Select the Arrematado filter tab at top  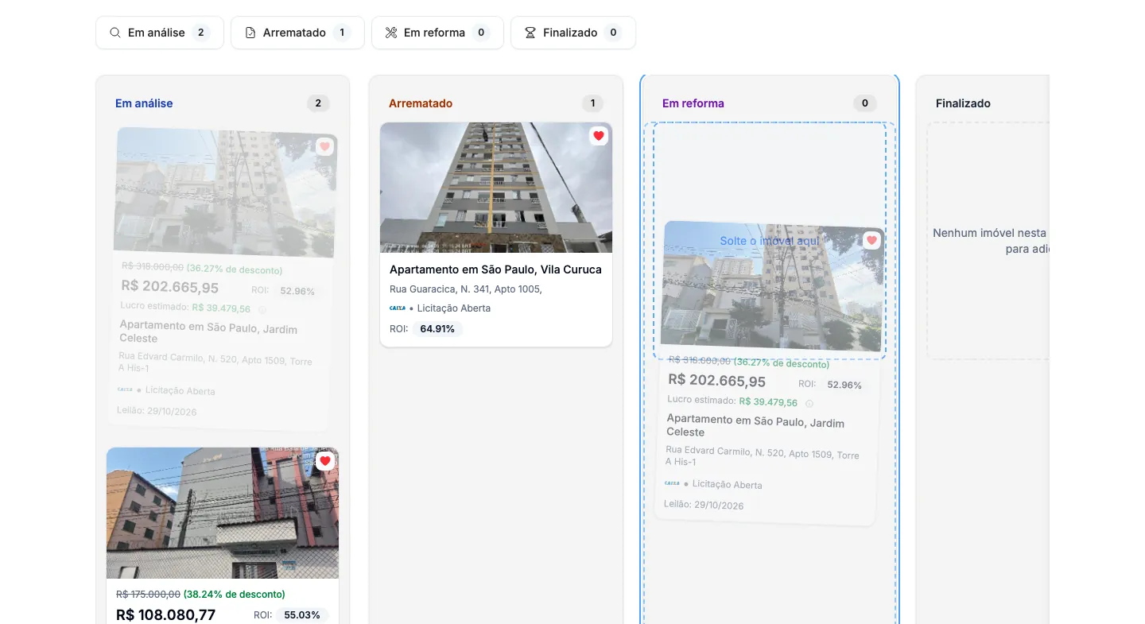(297, 33)
